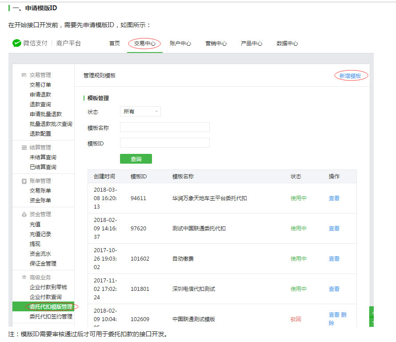Screen dimensions: 396x342
Task: Click template ID 101602
Action: 140,259
